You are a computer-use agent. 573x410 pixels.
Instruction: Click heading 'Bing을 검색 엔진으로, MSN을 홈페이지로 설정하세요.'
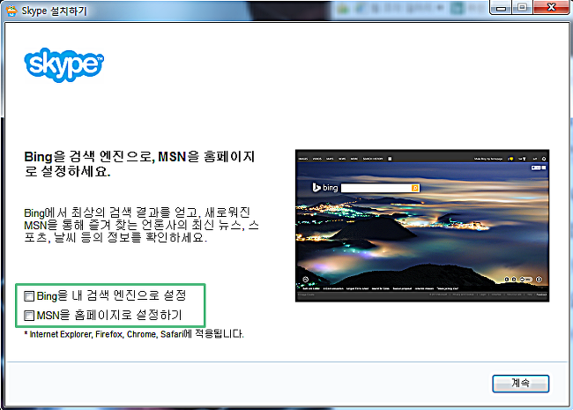139,164
